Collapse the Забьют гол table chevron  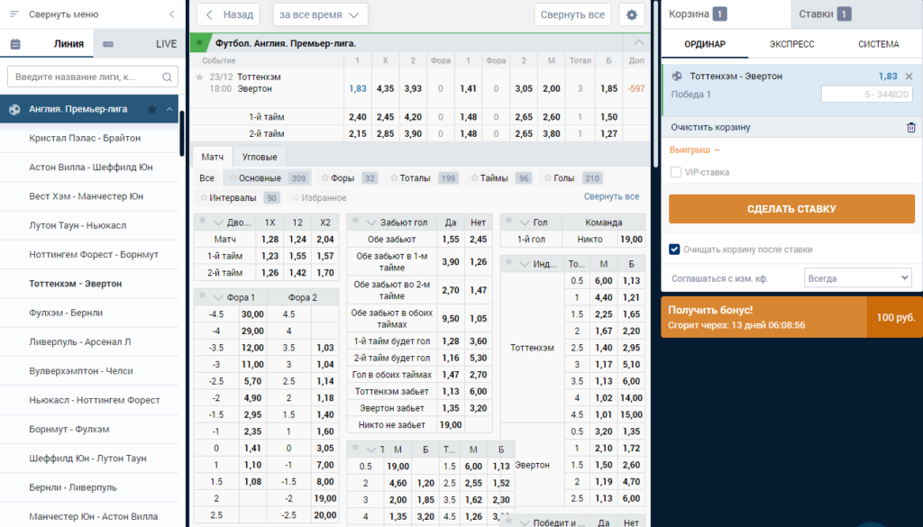(x=370, y=223)
